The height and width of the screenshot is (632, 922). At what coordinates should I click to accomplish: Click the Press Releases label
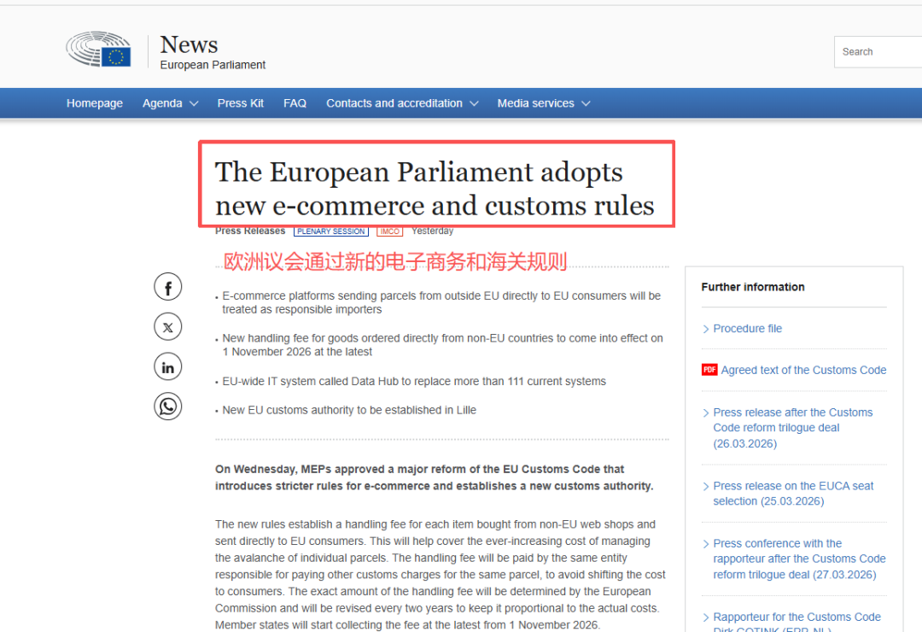250,231
